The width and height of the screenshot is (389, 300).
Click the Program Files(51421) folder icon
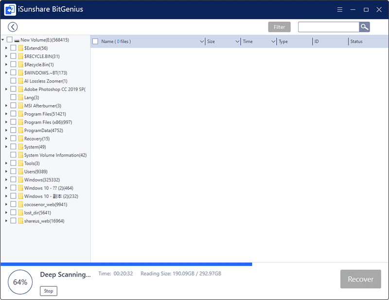(x=20, y=114)
